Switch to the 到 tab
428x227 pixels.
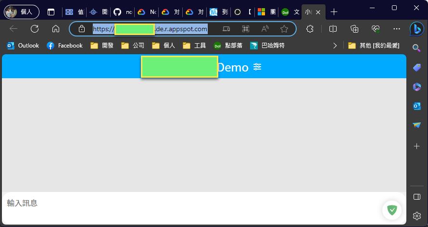pos(219,12)
